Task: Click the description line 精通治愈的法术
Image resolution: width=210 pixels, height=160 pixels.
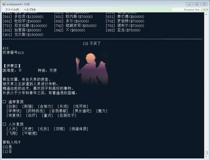Action: 38,88
